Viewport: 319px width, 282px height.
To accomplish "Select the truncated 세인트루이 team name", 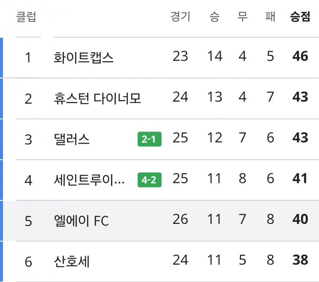I will tap(89, 180).
